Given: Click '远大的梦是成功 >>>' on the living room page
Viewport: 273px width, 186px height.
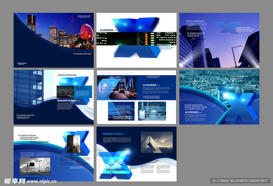Looking at the screenshot, I should (x=151, y=85).
